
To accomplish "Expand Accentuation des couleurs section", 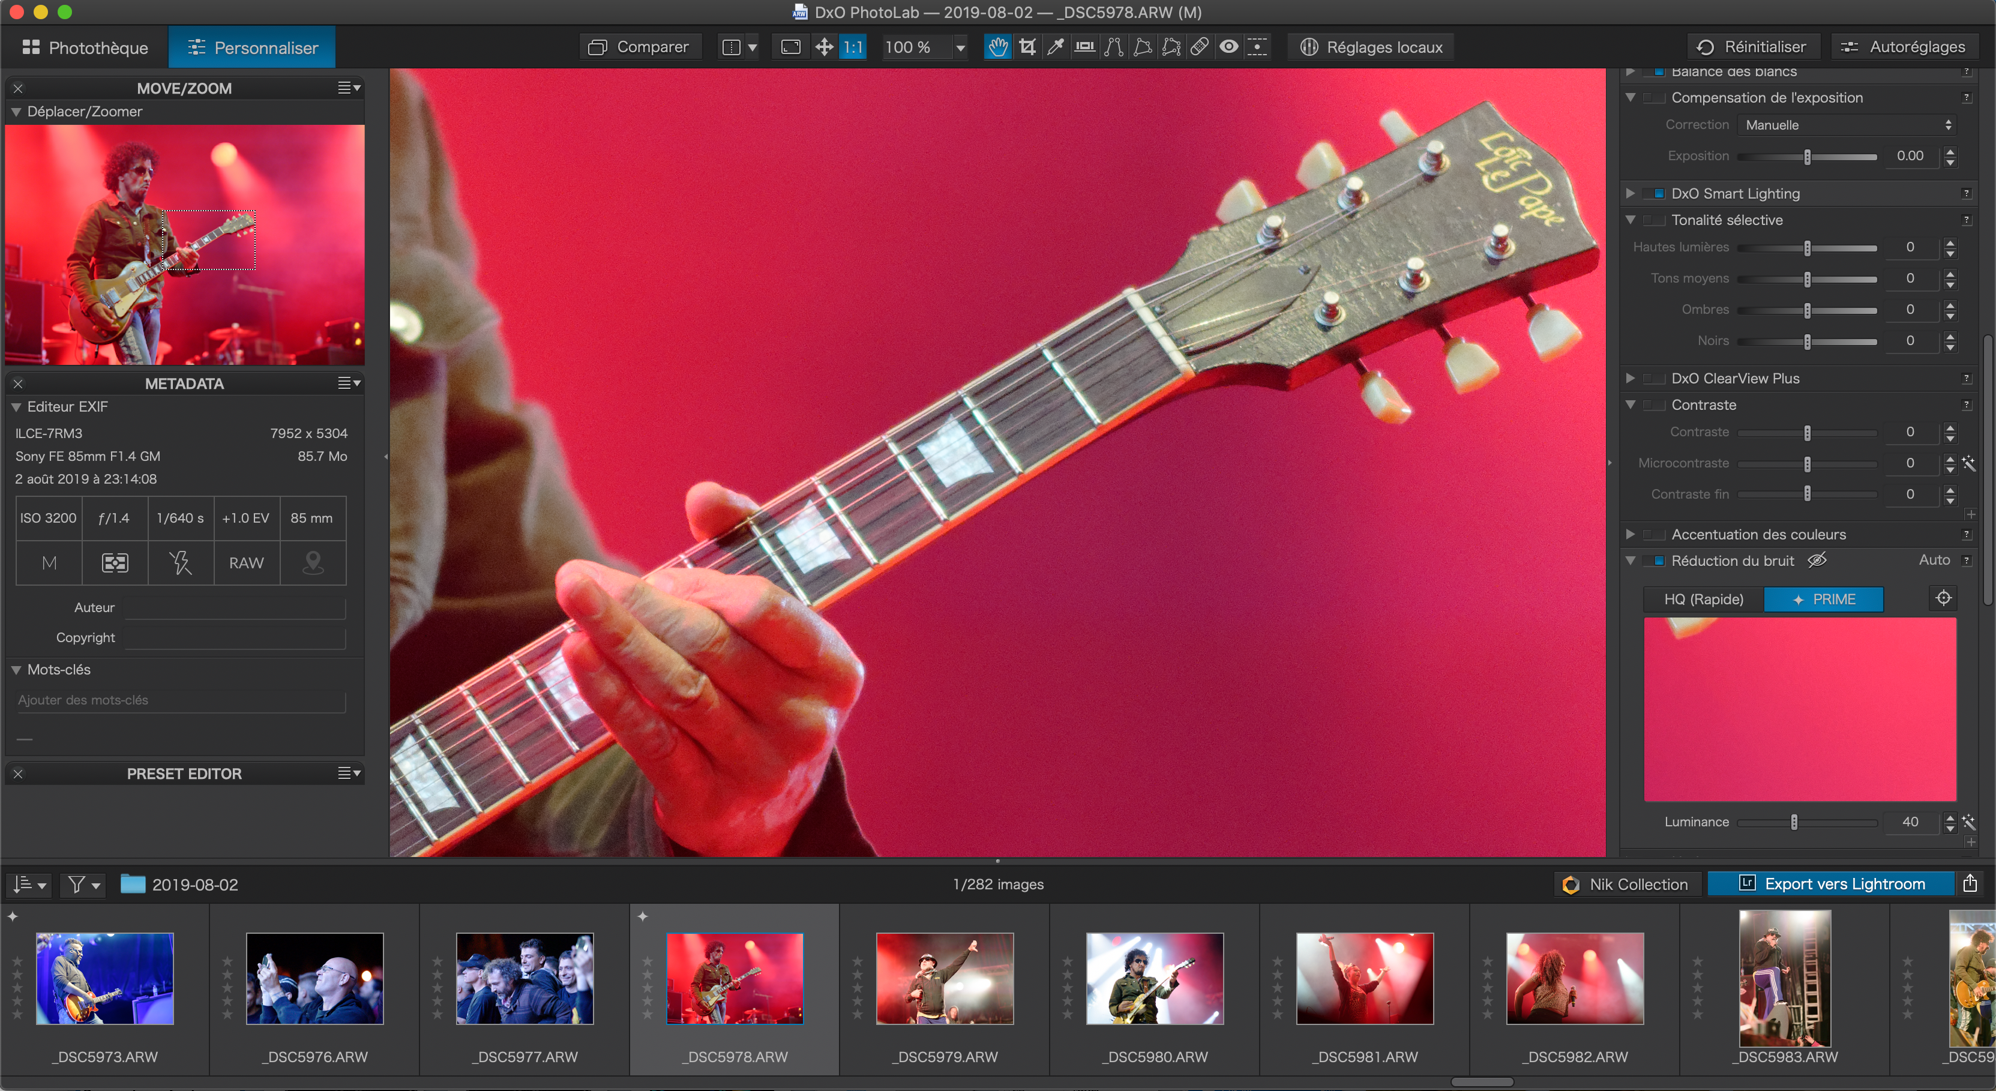I will point(1629,535).
